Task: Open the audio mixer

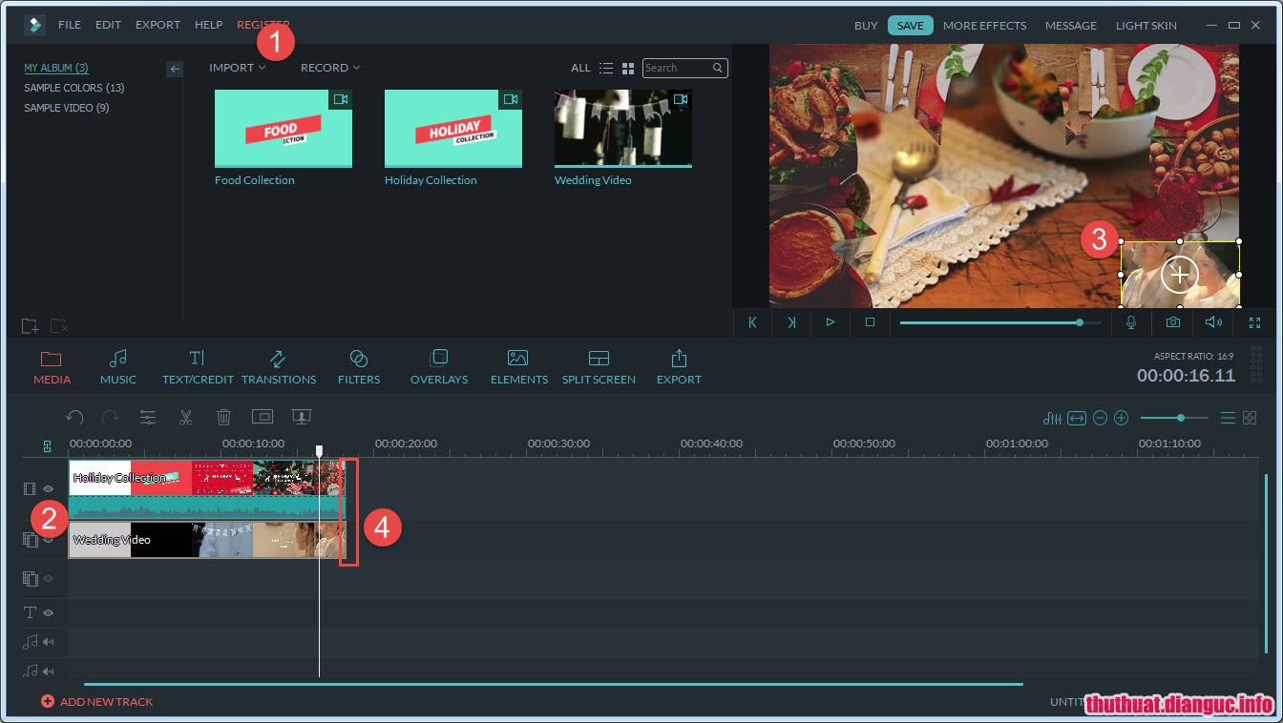Action: [x=1052, y=418]
